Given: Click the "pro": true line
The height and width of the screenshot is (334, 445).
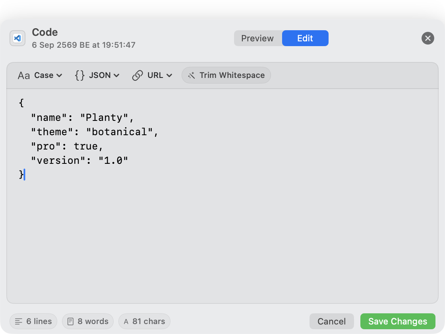Looking at the screenshot, I should tap(67, 146).
